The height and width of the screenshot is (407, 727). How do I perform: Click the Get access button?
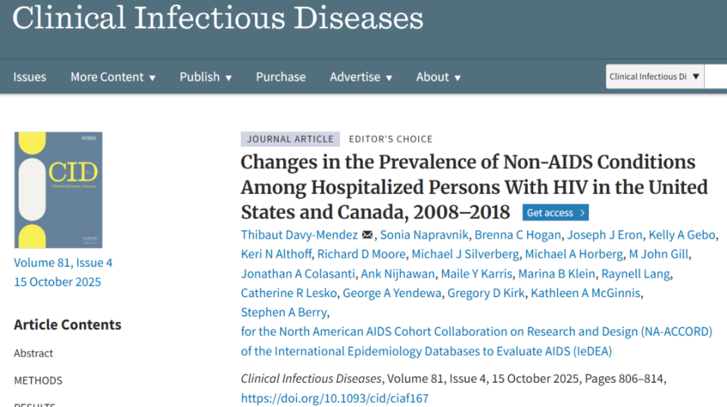(555, 213)
